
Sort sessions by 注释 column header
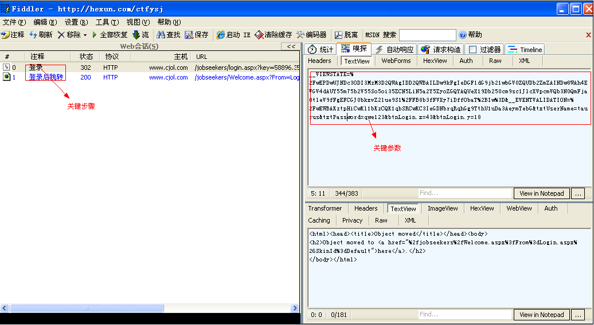37,57
